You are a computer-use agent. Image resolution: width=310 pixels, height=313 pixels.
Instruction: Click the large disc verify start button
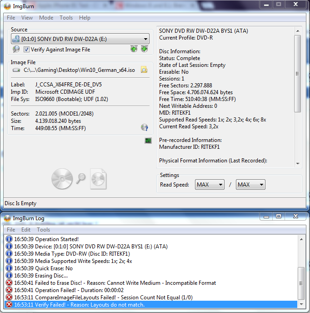[62, 179]
